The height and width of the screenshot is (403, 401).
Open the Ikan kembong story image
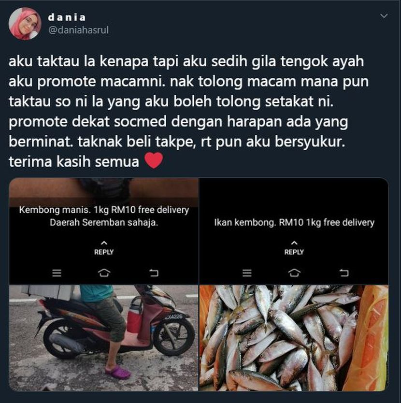294,231
